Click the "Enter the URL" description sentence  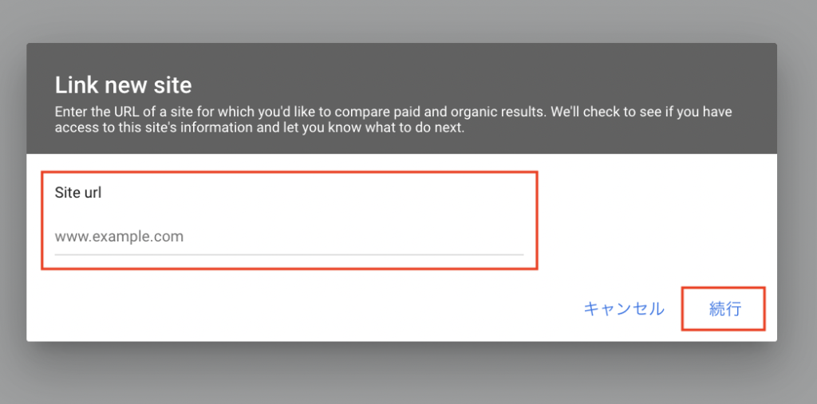click(x=239, y=112)
